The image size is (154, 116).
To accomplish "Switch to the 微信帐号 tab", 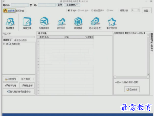I will point(7,40).
